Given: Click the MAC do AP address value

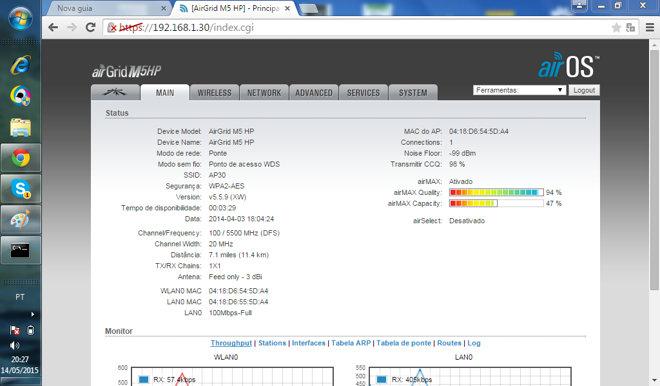Looking at the screenshot, I should pyautogui.click(x=479, y=131).
